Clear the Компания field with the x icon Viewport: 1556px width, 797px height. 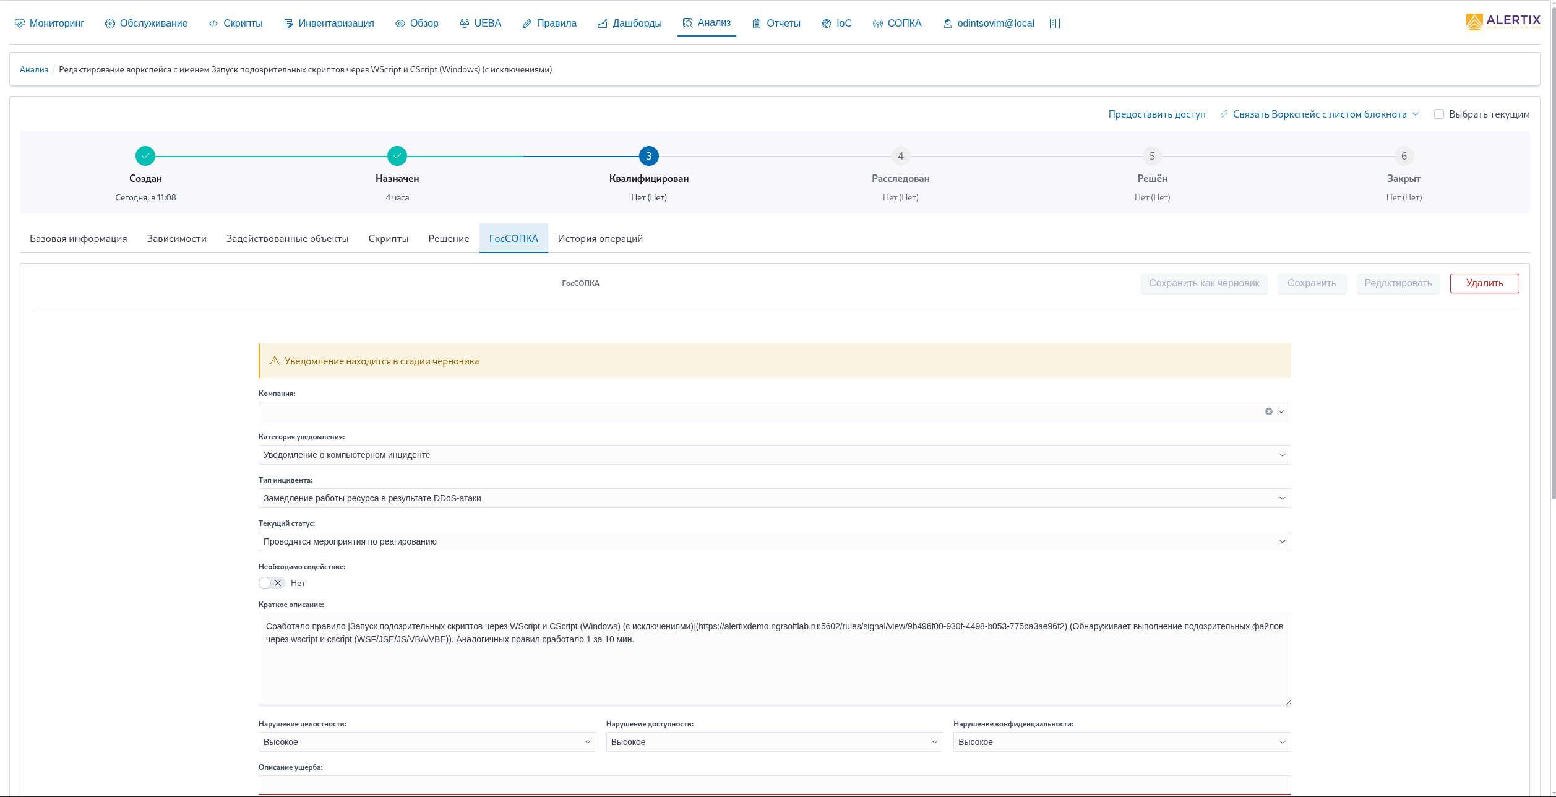(1268, 411)
